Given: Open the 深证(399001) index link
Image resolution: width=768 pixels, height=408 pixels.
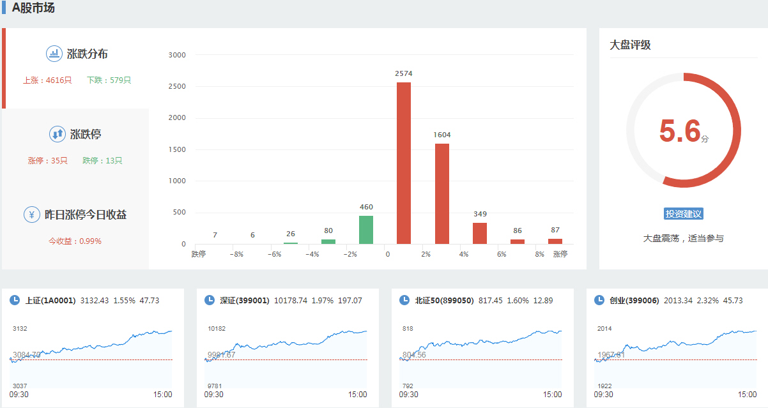Looking at the screenshot, I should point(245,300).
